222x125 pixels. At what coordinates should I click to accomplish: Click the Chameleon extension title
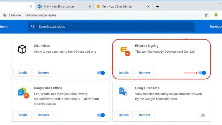tap(42, 46)
